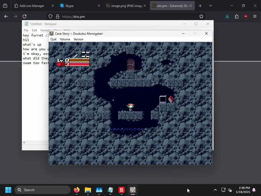The image size is (261, 196).
Task: View site security padlock info
Action: point(58,16)
